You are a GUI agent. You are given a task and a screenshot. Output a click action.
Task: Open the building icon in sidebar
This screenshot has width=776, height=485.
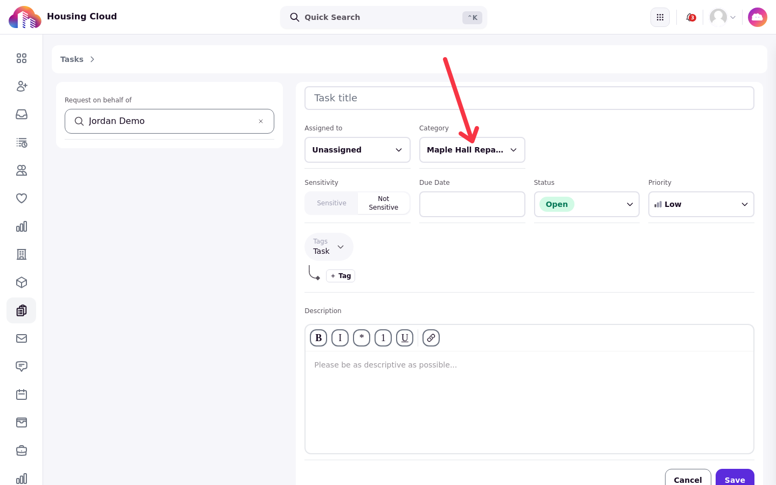pos(22,254)
